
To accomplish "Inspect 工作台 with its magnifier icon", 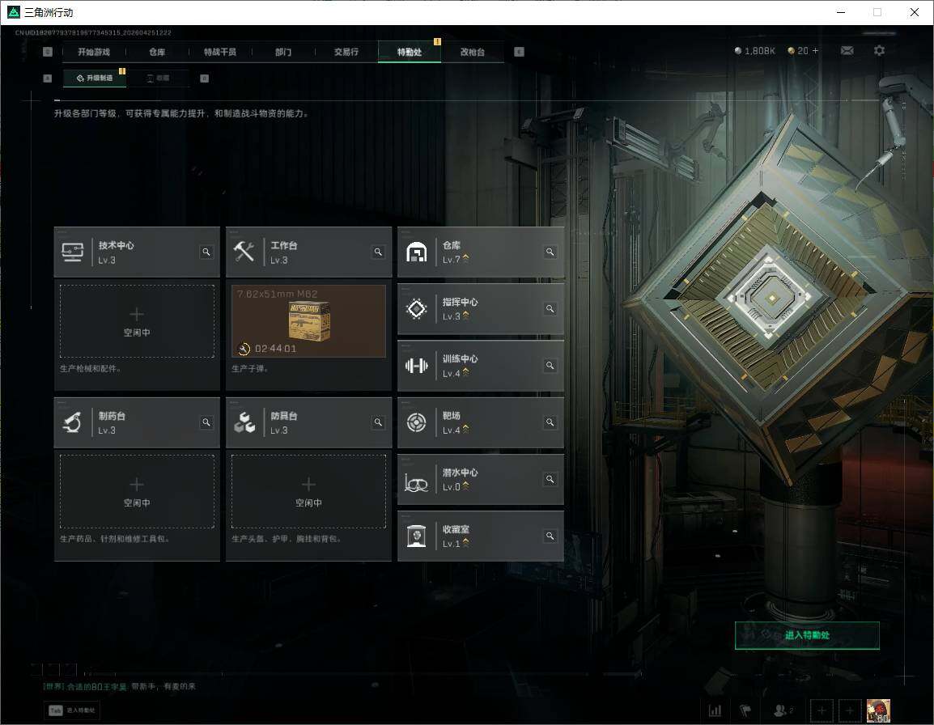I will click(378, 252).
